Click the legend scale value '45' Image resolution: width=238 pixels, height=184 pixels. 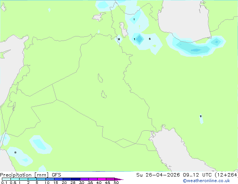point(107,182)
